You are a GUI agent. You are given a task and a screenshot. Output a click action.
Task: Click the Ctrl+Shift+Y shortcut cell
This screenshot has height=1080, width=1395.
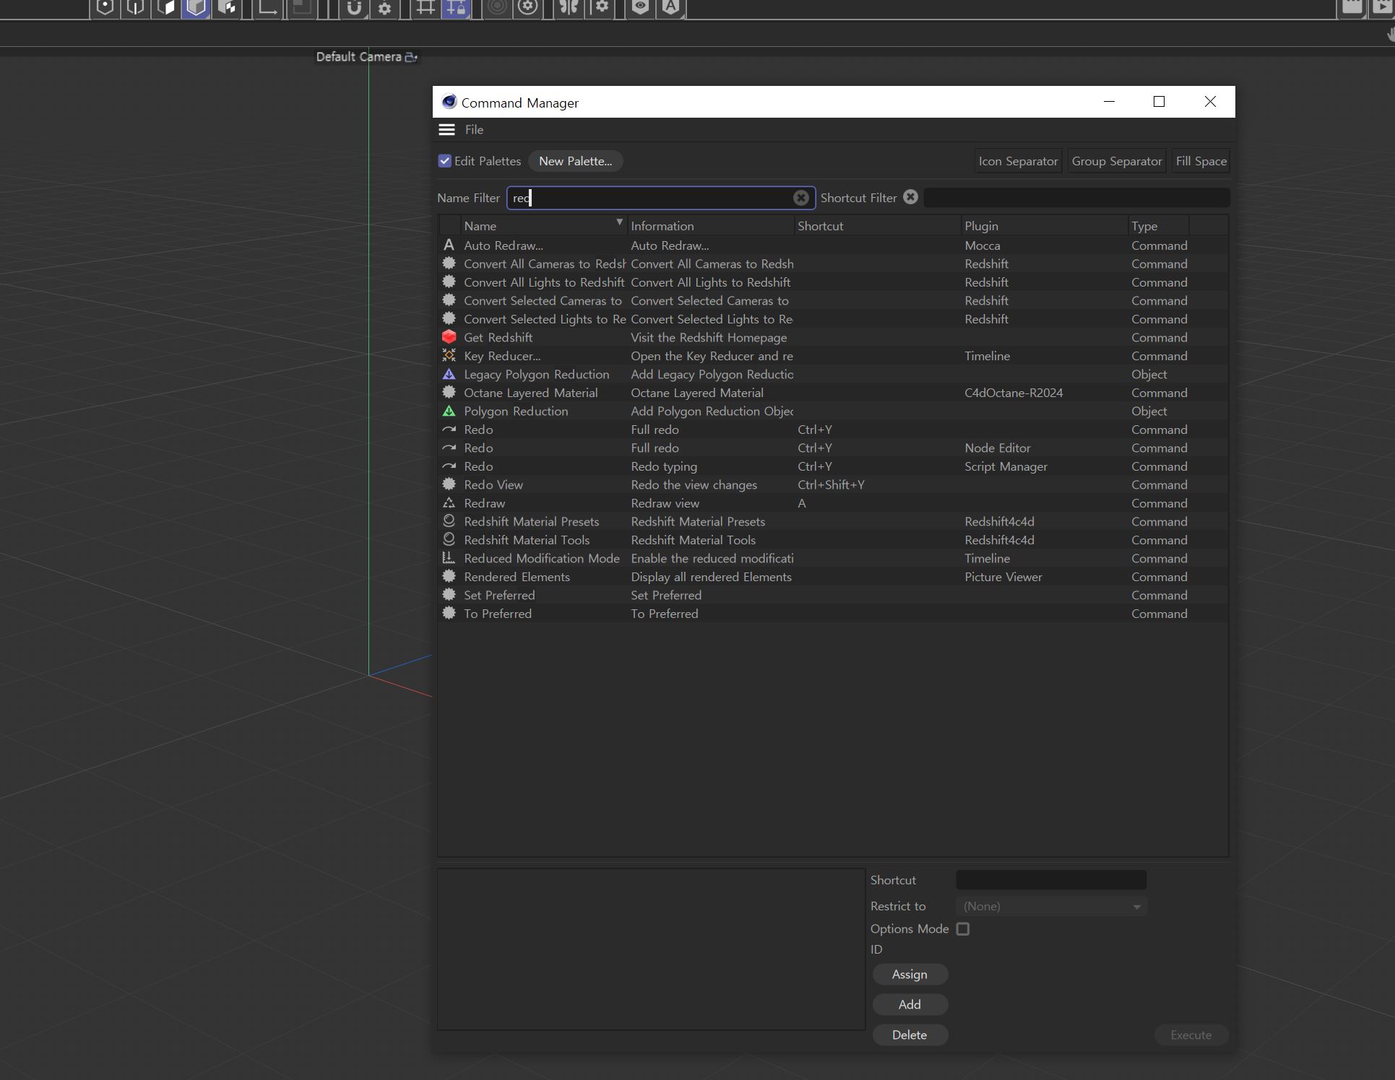point(831,484)
